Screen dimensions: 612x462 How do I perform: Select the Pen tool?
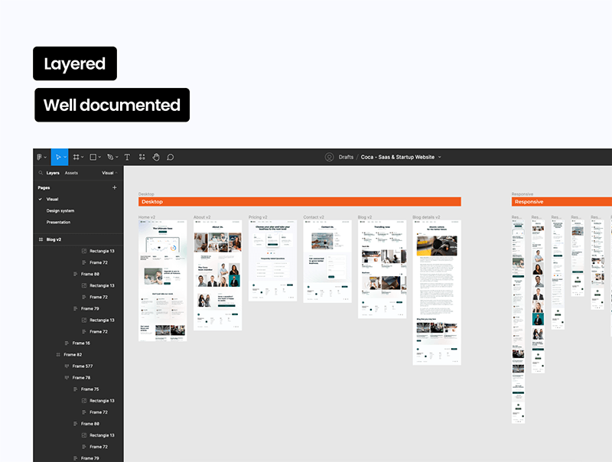111,157
